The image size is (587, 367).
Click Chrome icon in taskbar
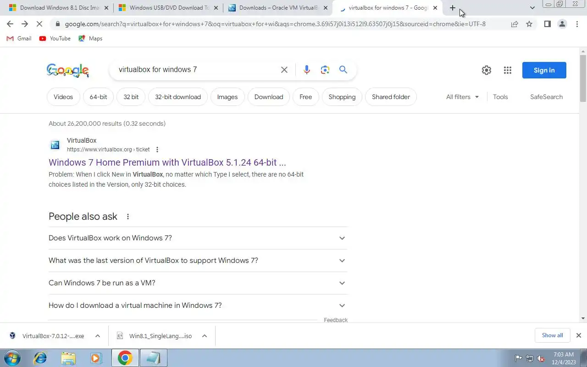click(125, 358)
